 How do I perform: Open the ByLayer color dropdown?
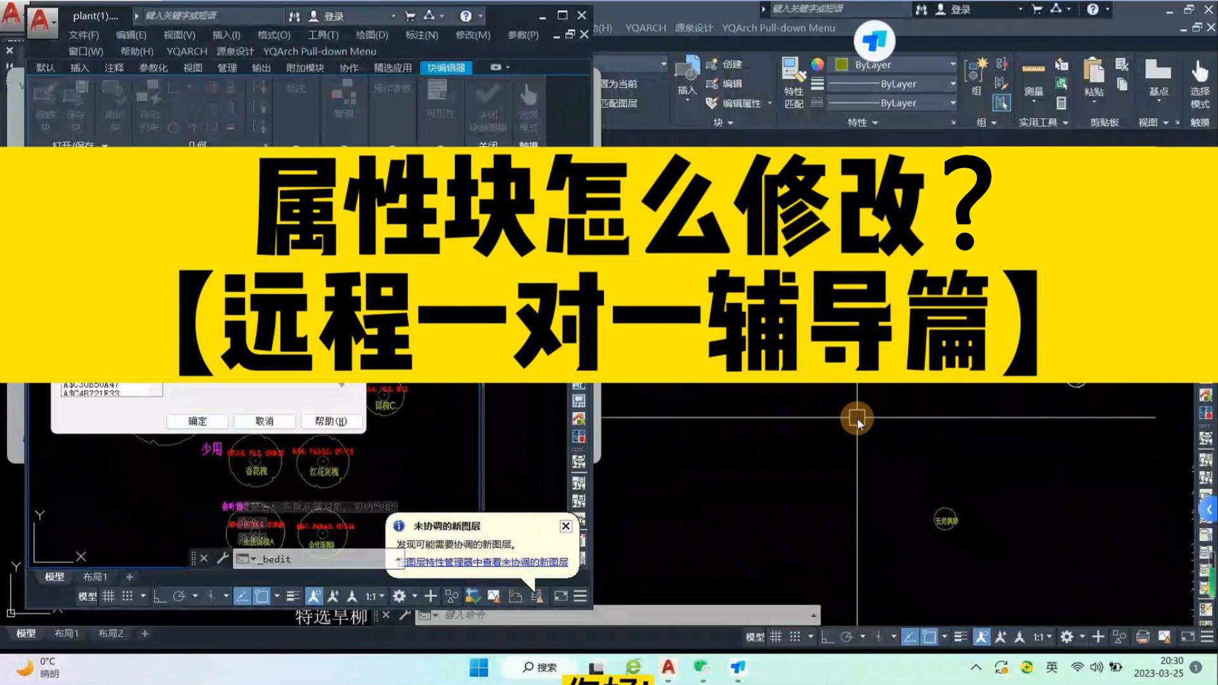point(952,64)
